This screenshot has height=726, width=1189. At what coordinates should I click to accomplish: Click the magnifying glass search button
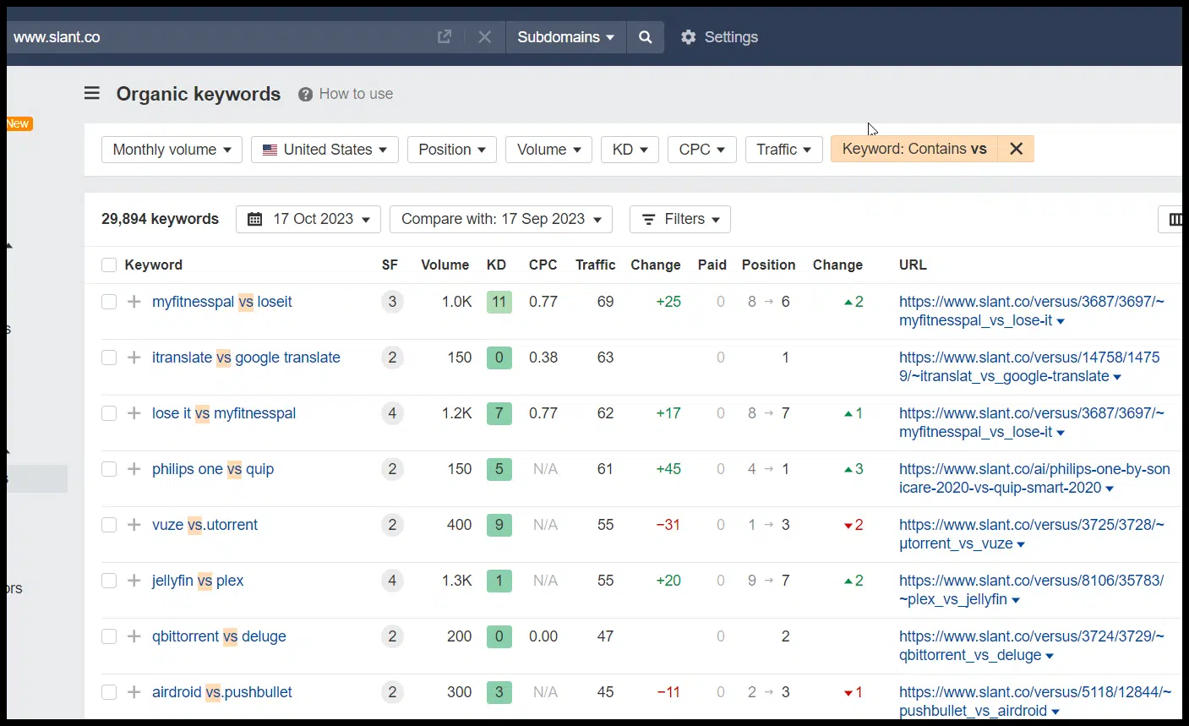tap(645, 37)
